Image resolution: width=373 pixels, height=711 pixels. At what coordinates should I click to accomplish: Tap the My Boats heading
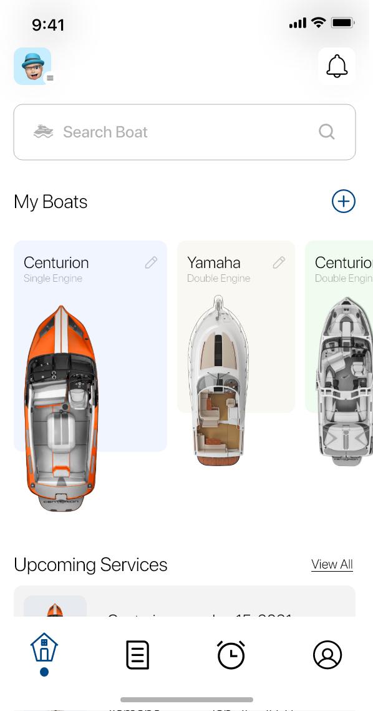[x=51, y=202]
